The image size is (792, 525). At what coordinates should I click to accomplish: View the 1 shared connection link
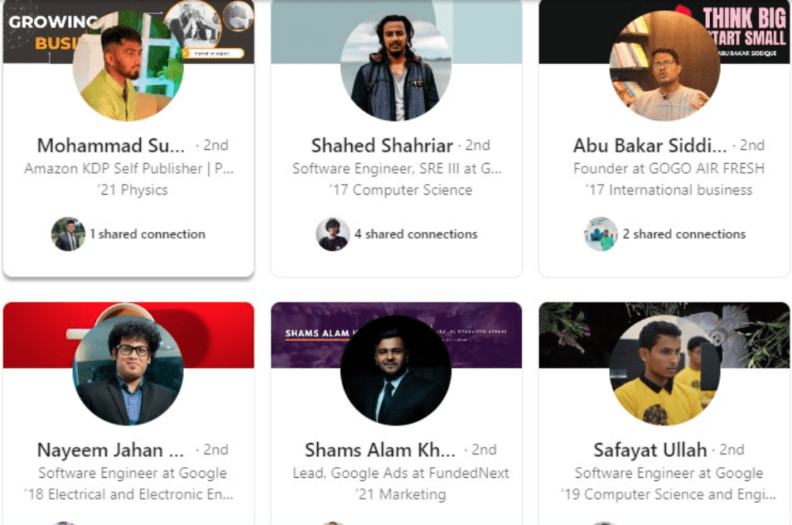coord(147,234)
